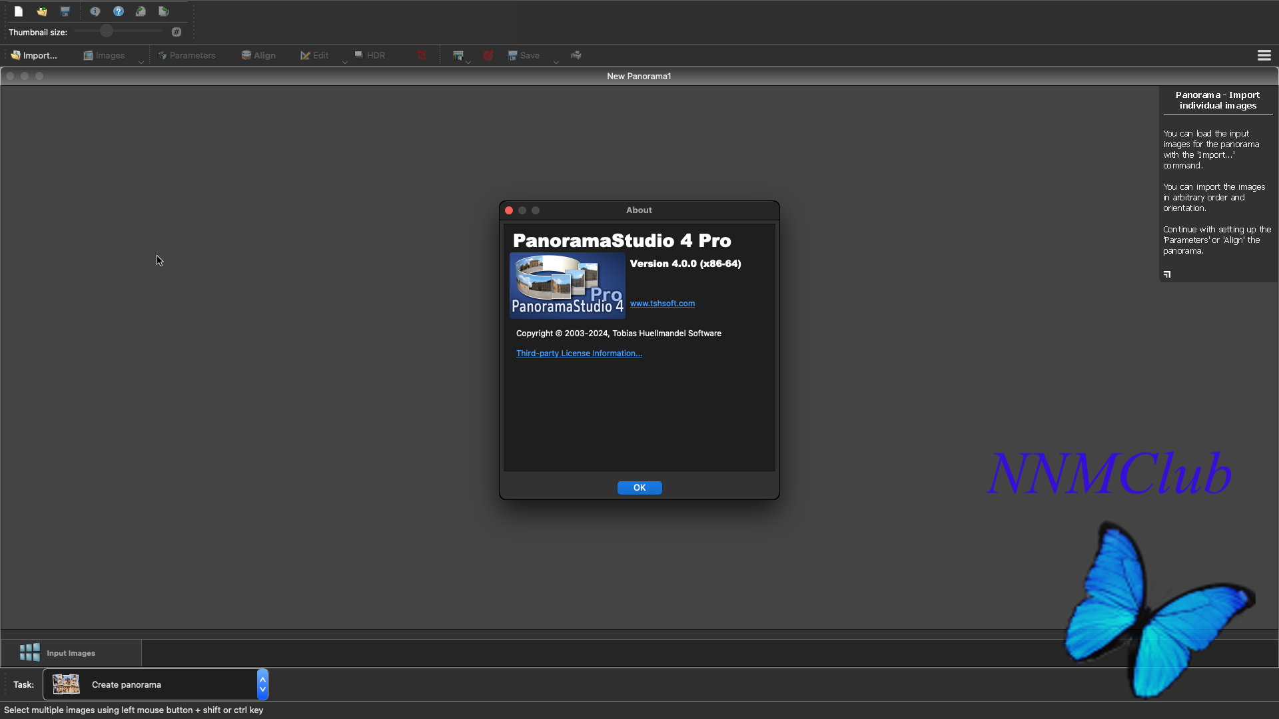The width and height of the screenshot is (1279, 719).
Task: Open Third-party License Information link
Action: pos(579,354)
